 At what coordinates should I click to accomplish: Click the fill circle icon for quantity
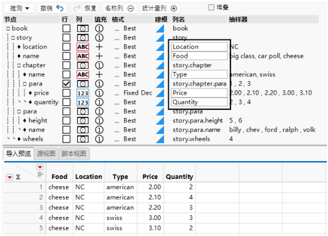(x=99, y=102)
